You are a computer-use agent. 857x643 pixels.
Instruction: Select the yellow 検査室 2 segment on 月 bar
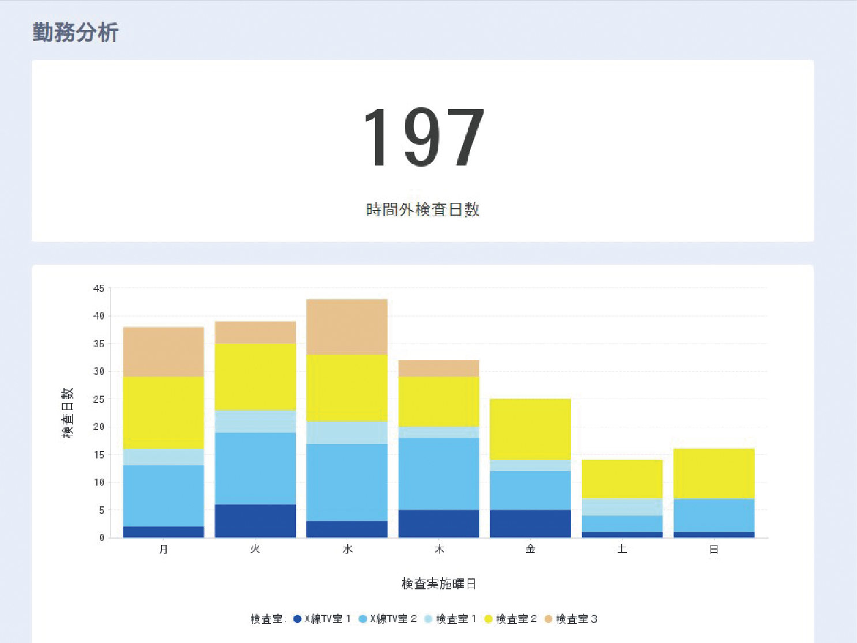tap(163, 413)
